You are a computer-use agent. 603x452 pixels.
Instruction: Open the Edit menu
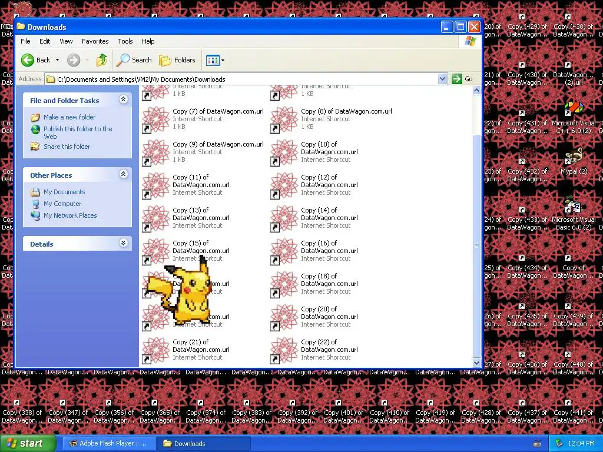(45, 41)
